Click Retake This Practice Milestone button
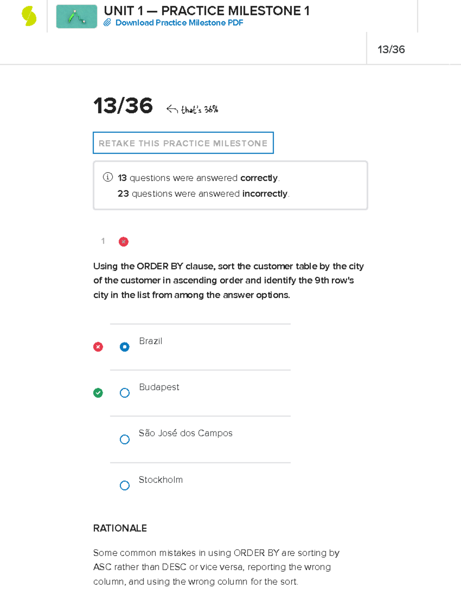461x596 pixels. pyautogui.click(x=183, y=143)
